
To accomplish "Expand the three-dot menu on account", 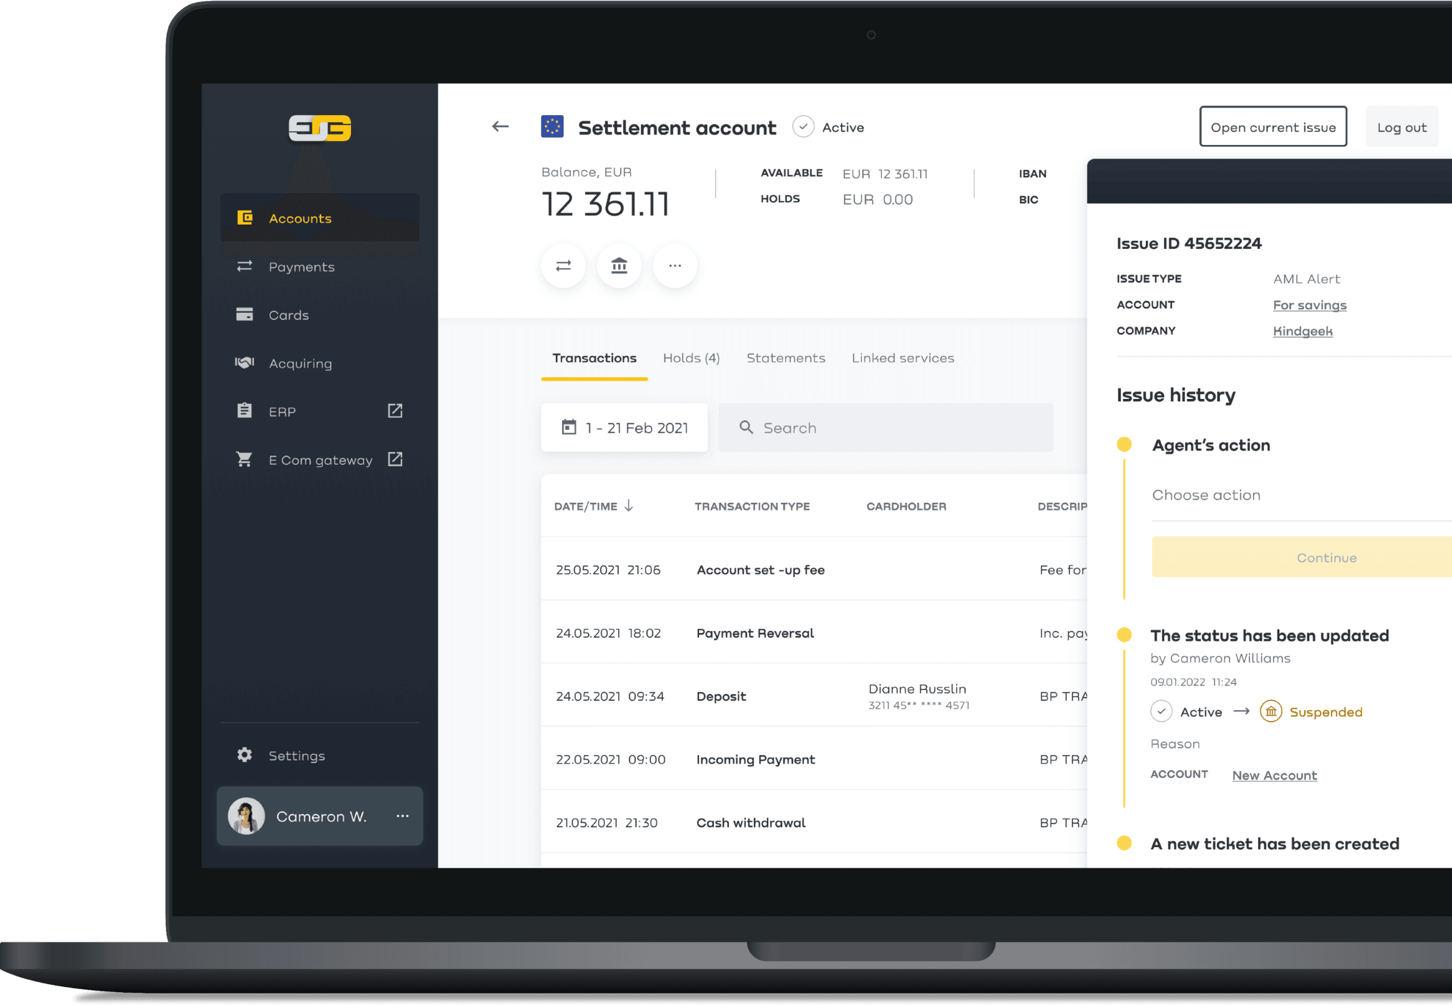I will [675, 267].
